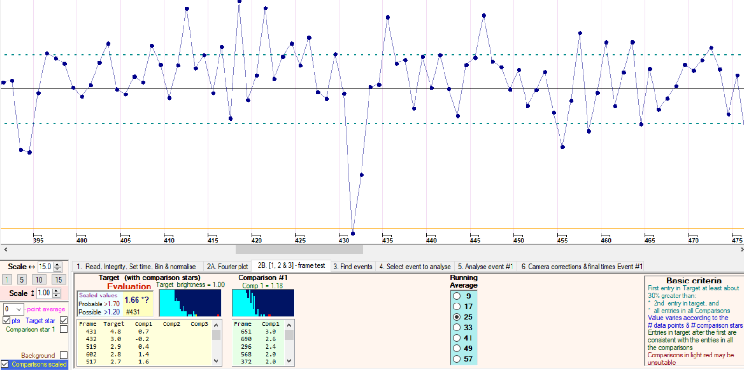The image size is (744, 370).
Task: Set horizontal scale preset to 10
Action: tap(39, 280)
